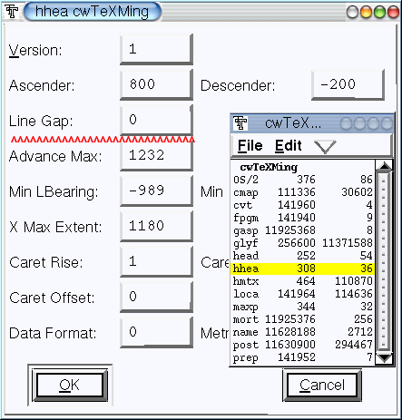The image size is (402, 420).
Task: Click the scrollbar down arrow in table list
Action: coord(384,357)
